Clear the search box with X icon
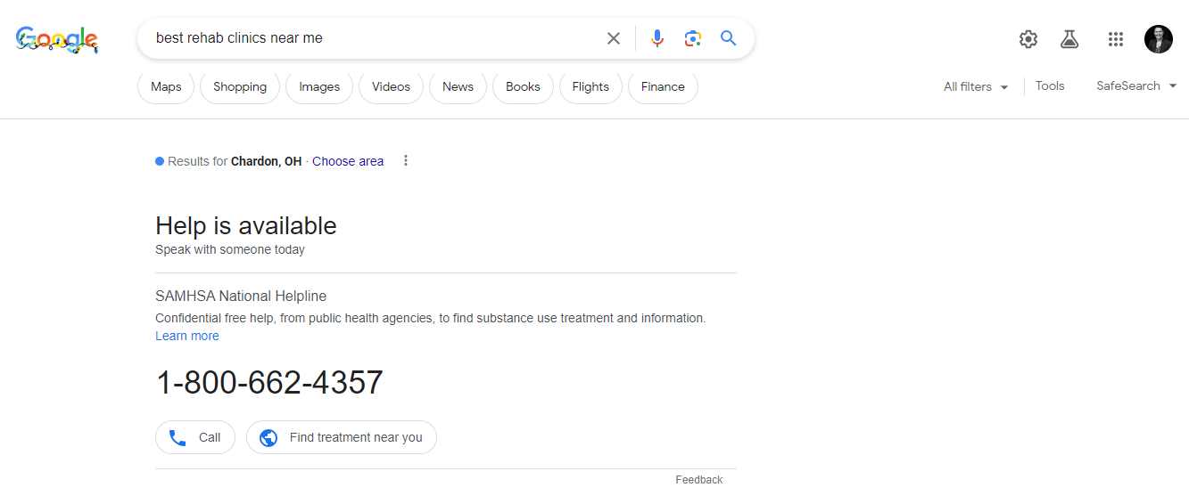This screenshot has height=504, width=1189. coord(614,38)
